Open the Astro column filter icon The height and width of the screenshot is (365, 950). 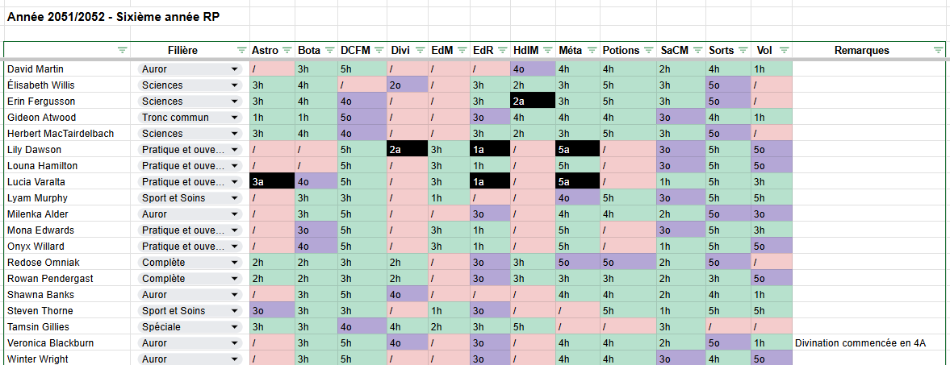point(287,50)
